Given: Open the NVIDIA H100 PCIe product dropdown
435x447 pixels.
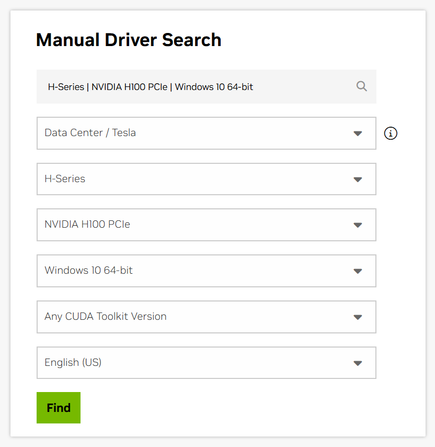Looking at the screenshot, I should point(207,225).
